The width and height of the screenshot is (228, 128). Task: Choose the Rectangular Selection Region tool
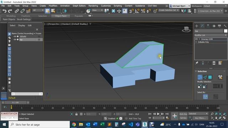tap(59, 11)
